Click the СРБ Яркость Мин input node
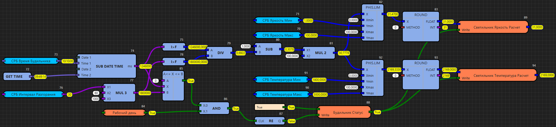 pos(277,20)
